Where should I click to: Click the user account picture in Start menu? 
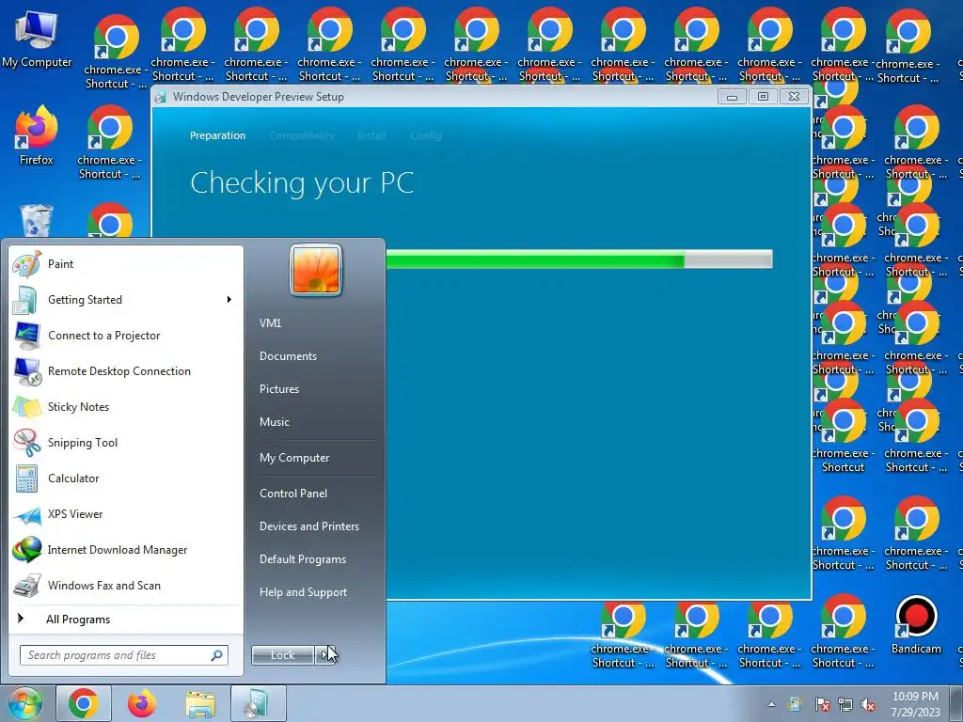tap(316, 270)
